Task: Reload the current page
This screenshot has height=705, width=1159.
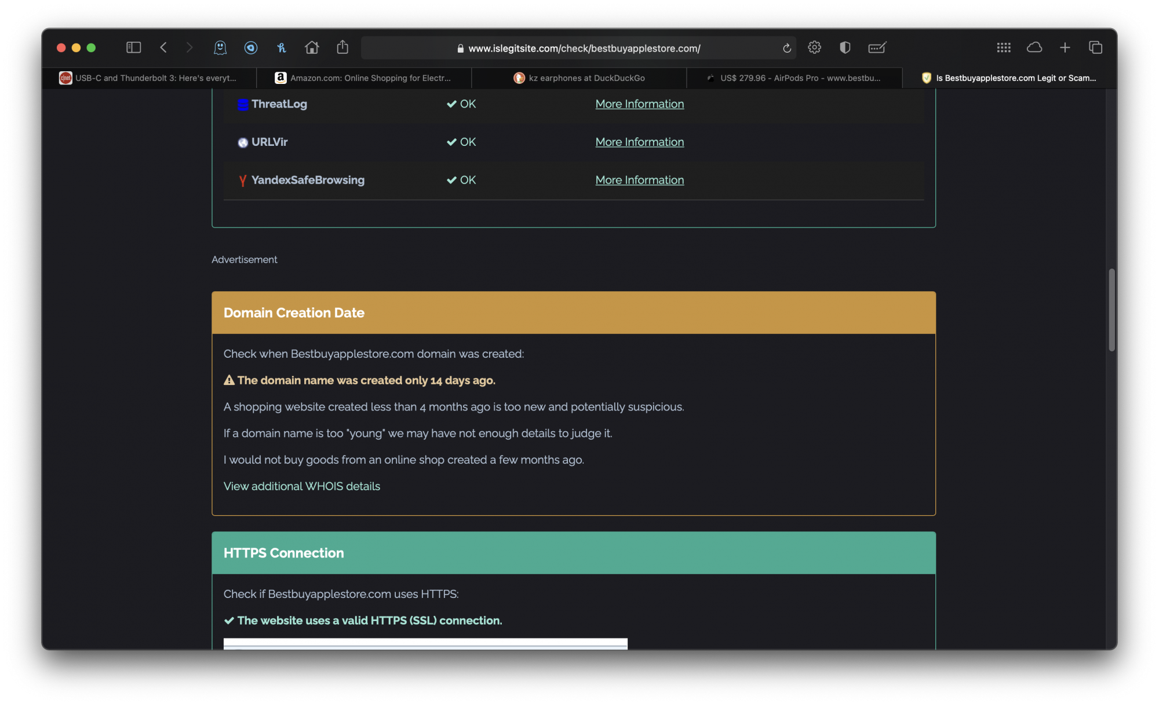Action: pos(786,48)
